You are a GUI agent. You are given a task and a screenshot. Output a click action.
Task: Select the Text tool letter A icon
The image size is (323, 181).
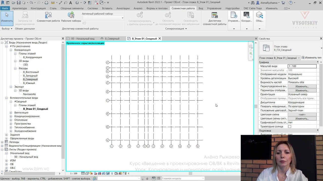tap(70, 3)
